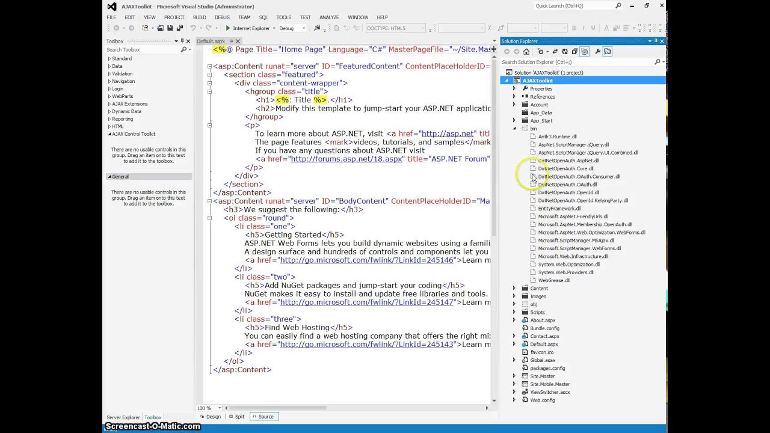Click the Solution Explorer search magnifier icon
Image resolution: width=770 pixels, height=433 pixels.
[657, 62]
